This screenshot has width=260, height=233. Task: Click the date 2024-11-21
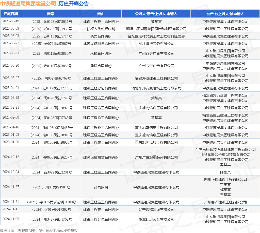(x=11, y=202)
